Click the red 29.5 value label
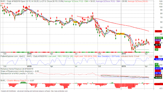 (x=157, y=43)
